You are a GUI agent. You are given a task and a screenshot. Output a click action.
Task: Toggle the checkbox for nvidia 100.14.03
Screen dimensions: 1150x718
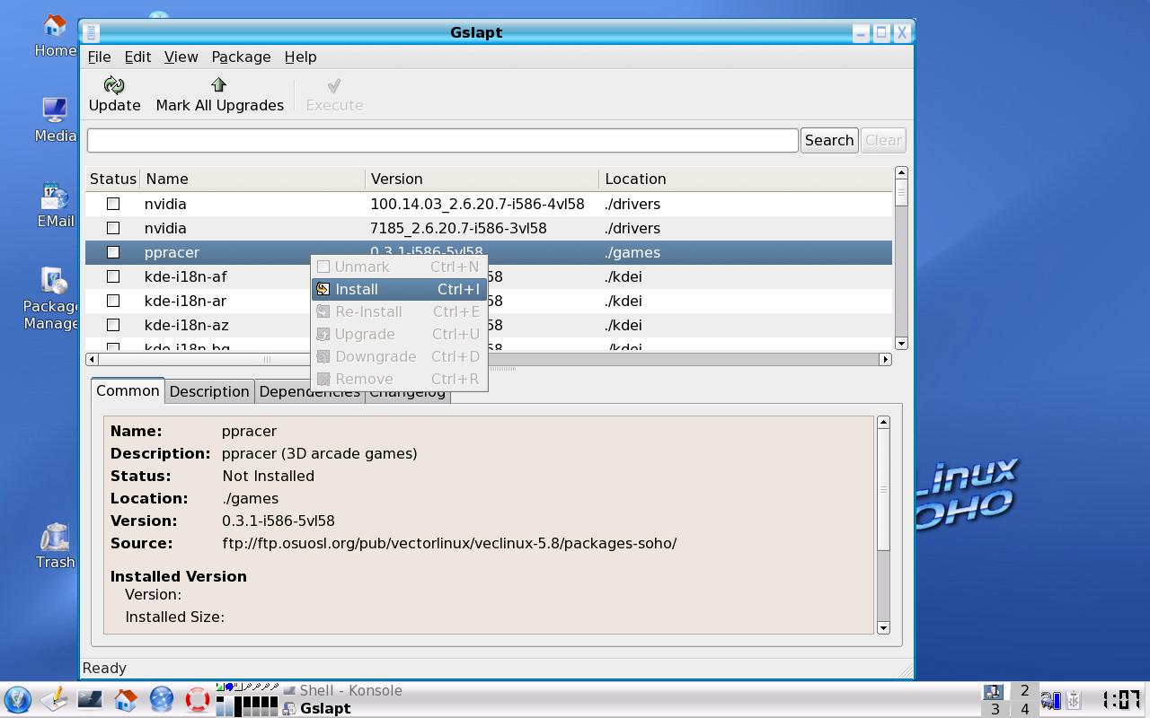point(113,204)
